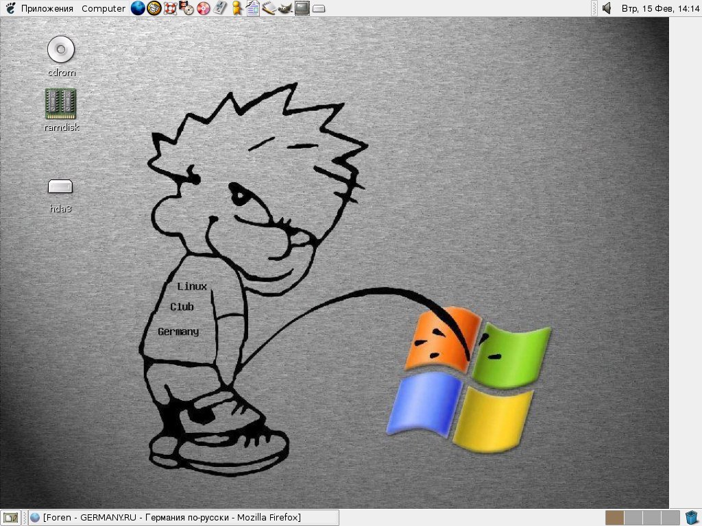Open the lifebuoy help launcher
Viewport: 702px width, 526px height.
pos(170,8)
